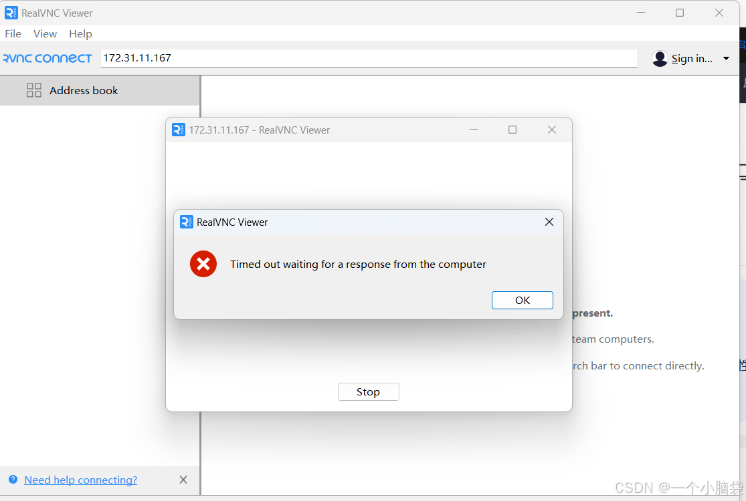Close the 172.31.11.167 connection window
Viewport: 746px width, 501px height.
tap(552, 130)
